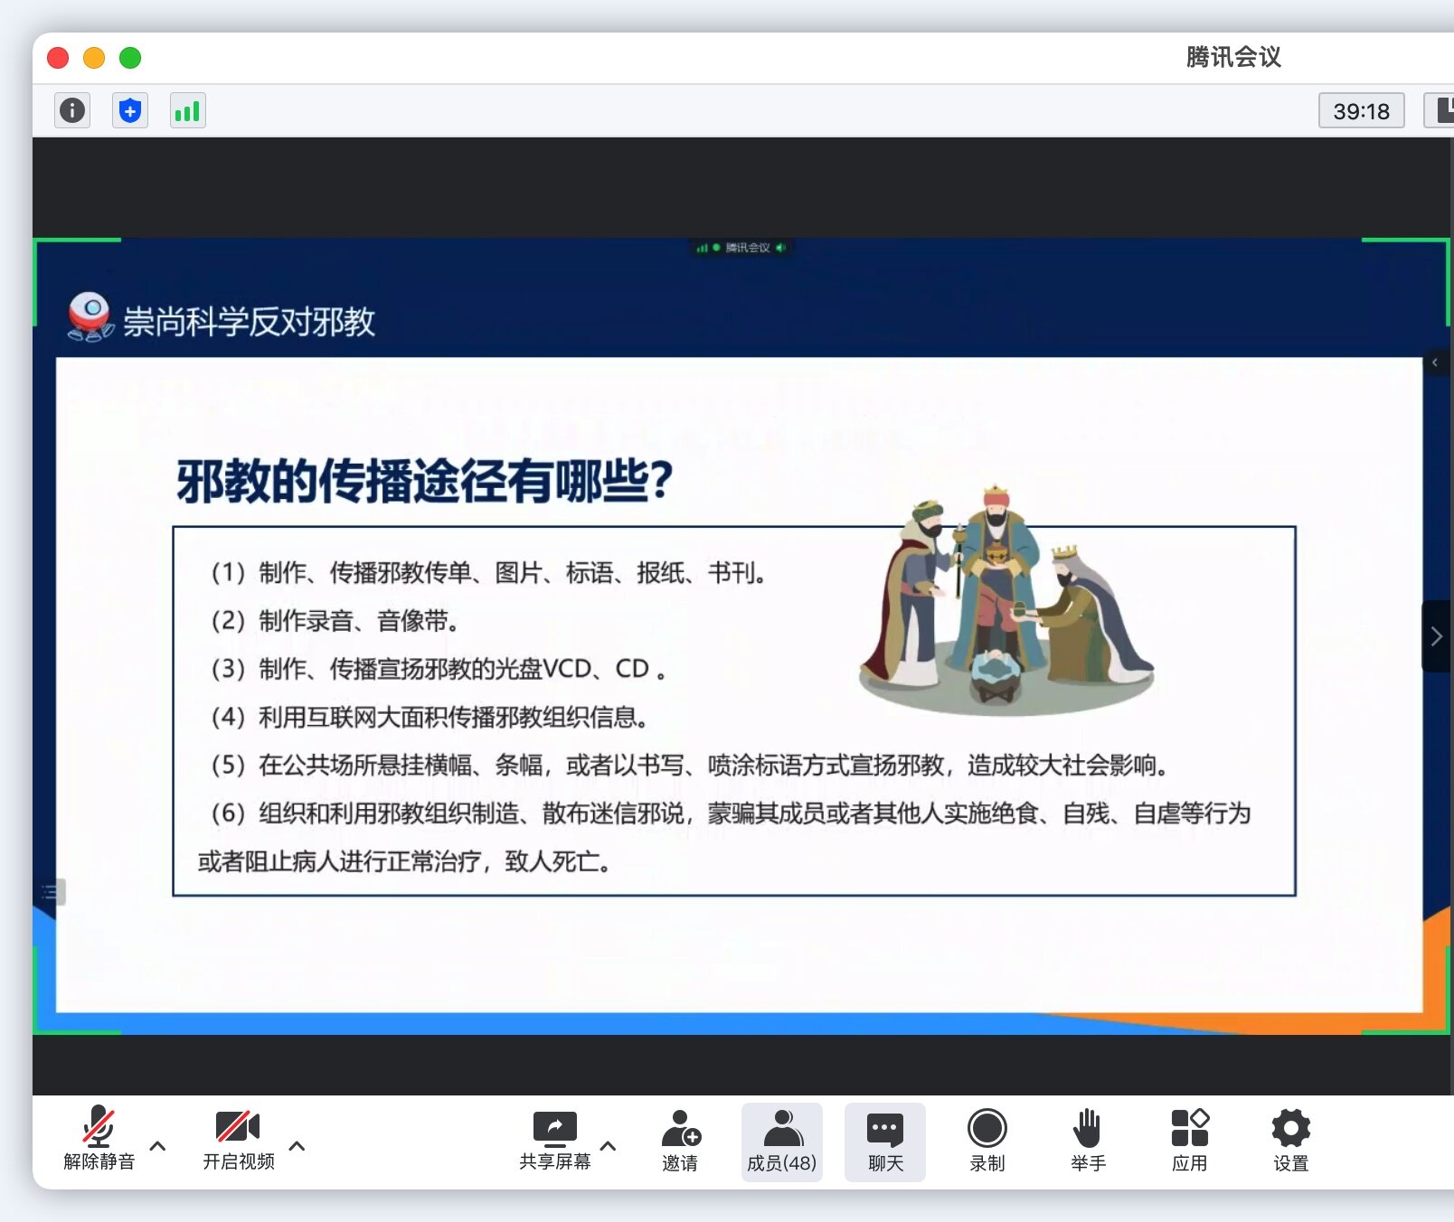
Task: Start recording the meeting
Action: pyautogui.click(x=987, y=1141)
